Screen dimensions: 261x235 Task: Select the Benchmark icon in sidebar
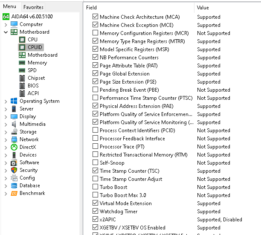(x=14, y=193)
